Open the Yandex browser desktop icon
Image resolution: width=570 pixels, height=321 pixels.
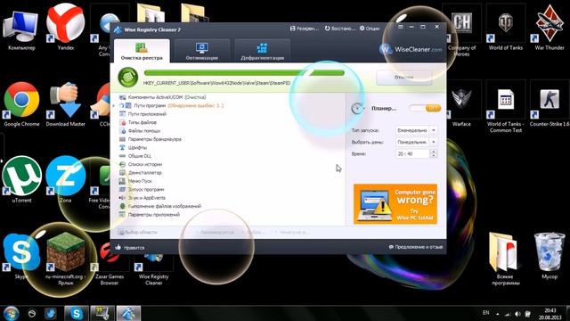click(x=65, y=28)
